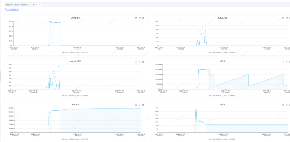Screen dimensions: 290x142
Task: Expand the fullGC次数 chart to fullscreen
Action: click(283, 18)
